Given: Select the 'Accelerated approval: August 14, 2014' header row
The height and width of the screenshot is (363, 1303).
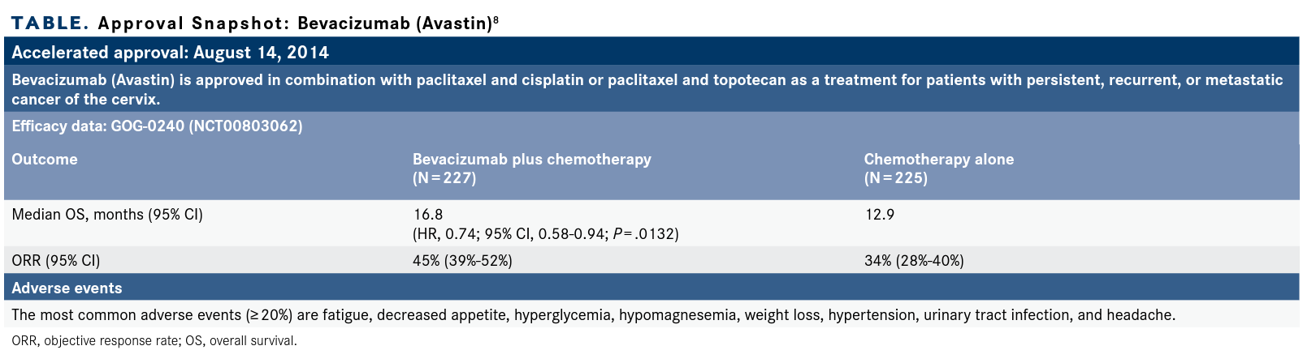Looking at the screenshot, I should pyautogui.click(x=651, y=53).
